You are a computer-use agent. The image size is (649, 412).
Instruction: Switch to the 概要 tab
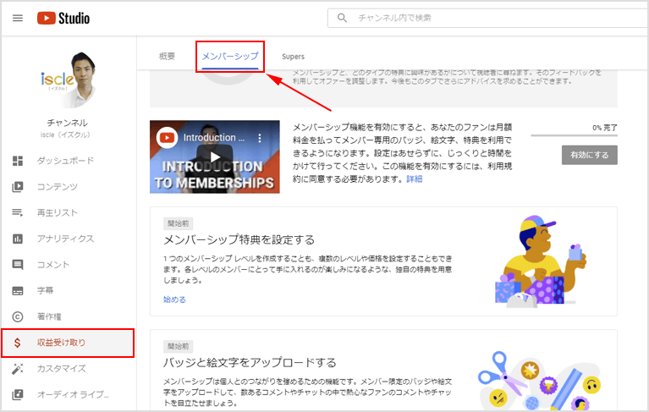167,56
